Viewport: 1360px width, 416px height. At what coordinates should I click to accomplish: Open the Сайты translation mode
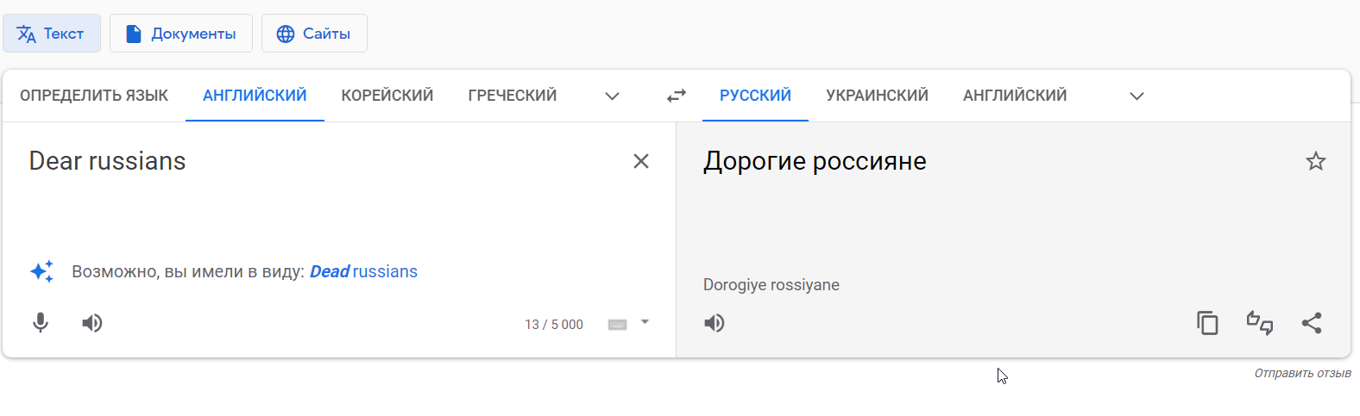(x=314, y=34)
